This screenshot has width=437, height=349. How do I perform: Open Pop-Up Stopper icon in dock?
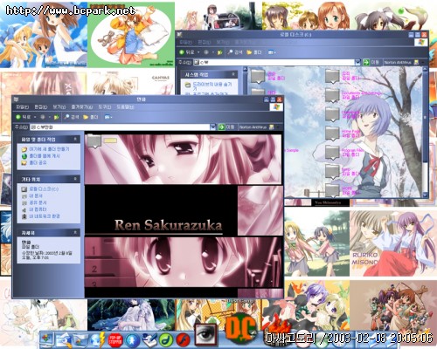click(114, 339)
